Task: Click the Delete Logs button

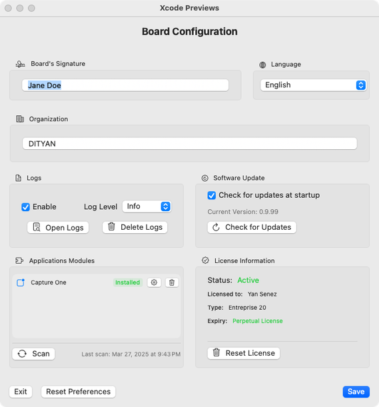Action: 135,227
